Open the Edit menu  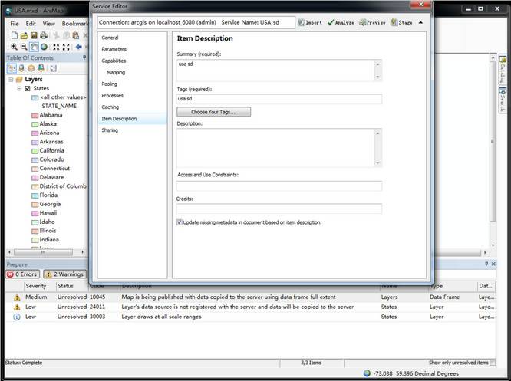coord(31,24)
